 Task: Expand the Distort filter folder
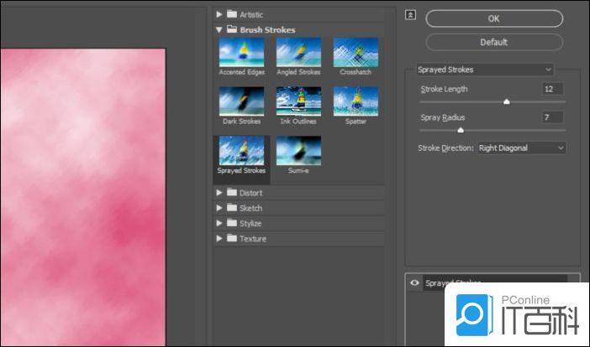coord(220,193)
